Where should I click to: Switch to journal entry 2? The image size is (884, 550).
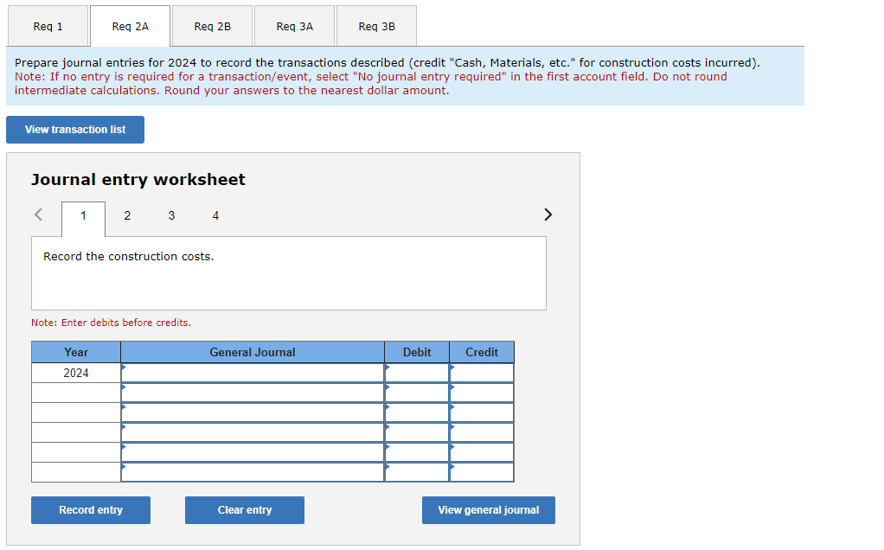pyautogui.click(x=127, y=215)
